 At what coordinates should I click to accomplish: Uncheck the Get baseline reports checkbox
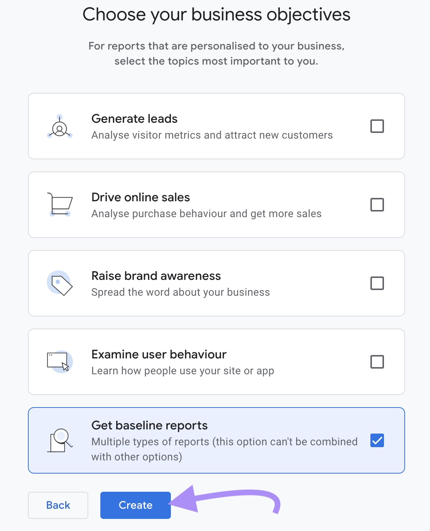pos(377,440)
